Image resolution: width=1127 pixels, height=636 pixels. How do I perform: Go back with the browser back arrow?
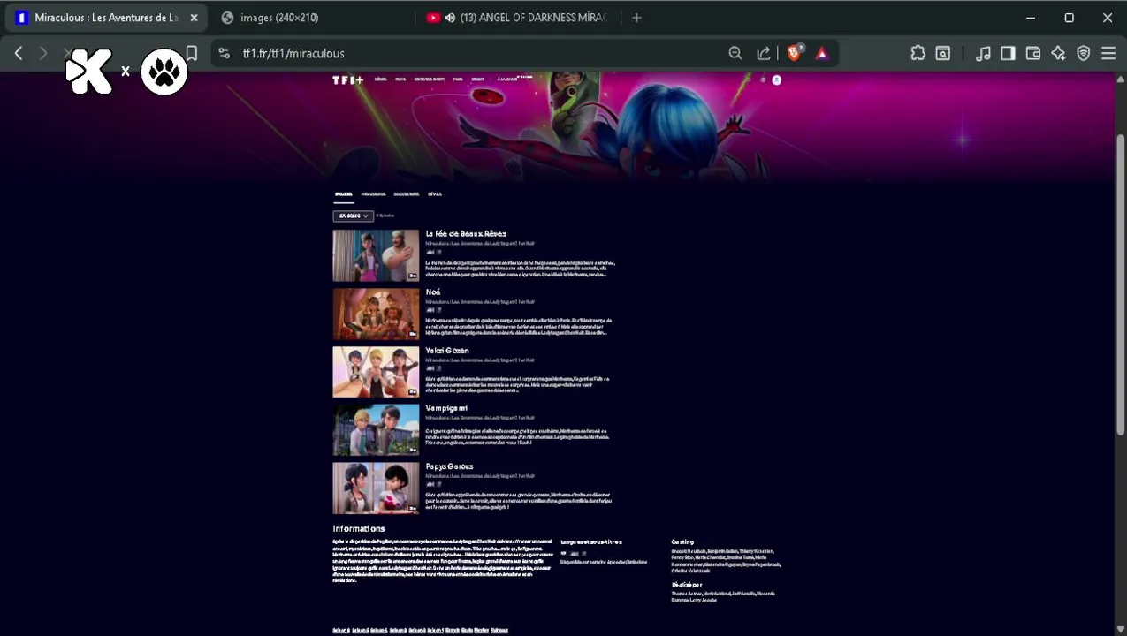(18, 53)
